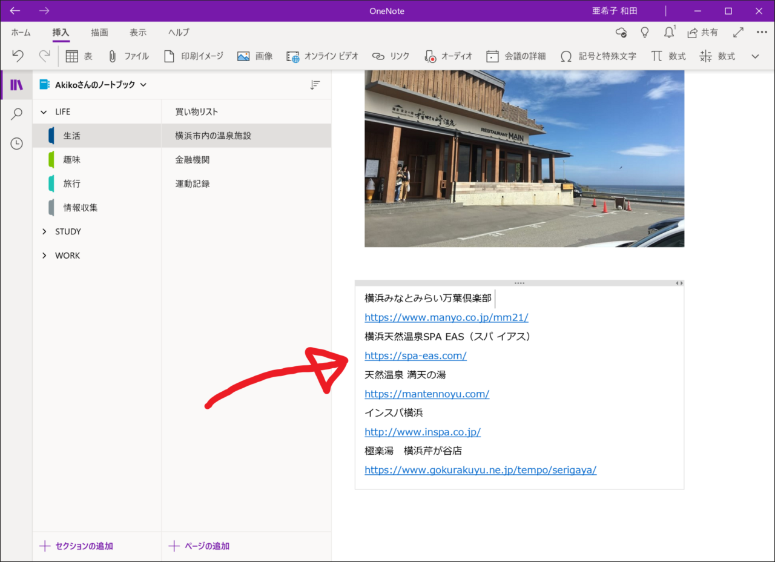The height and width of the screenshot is (562, 775).
Task: Show recent notes clock icon
Action: pos(16,144)
